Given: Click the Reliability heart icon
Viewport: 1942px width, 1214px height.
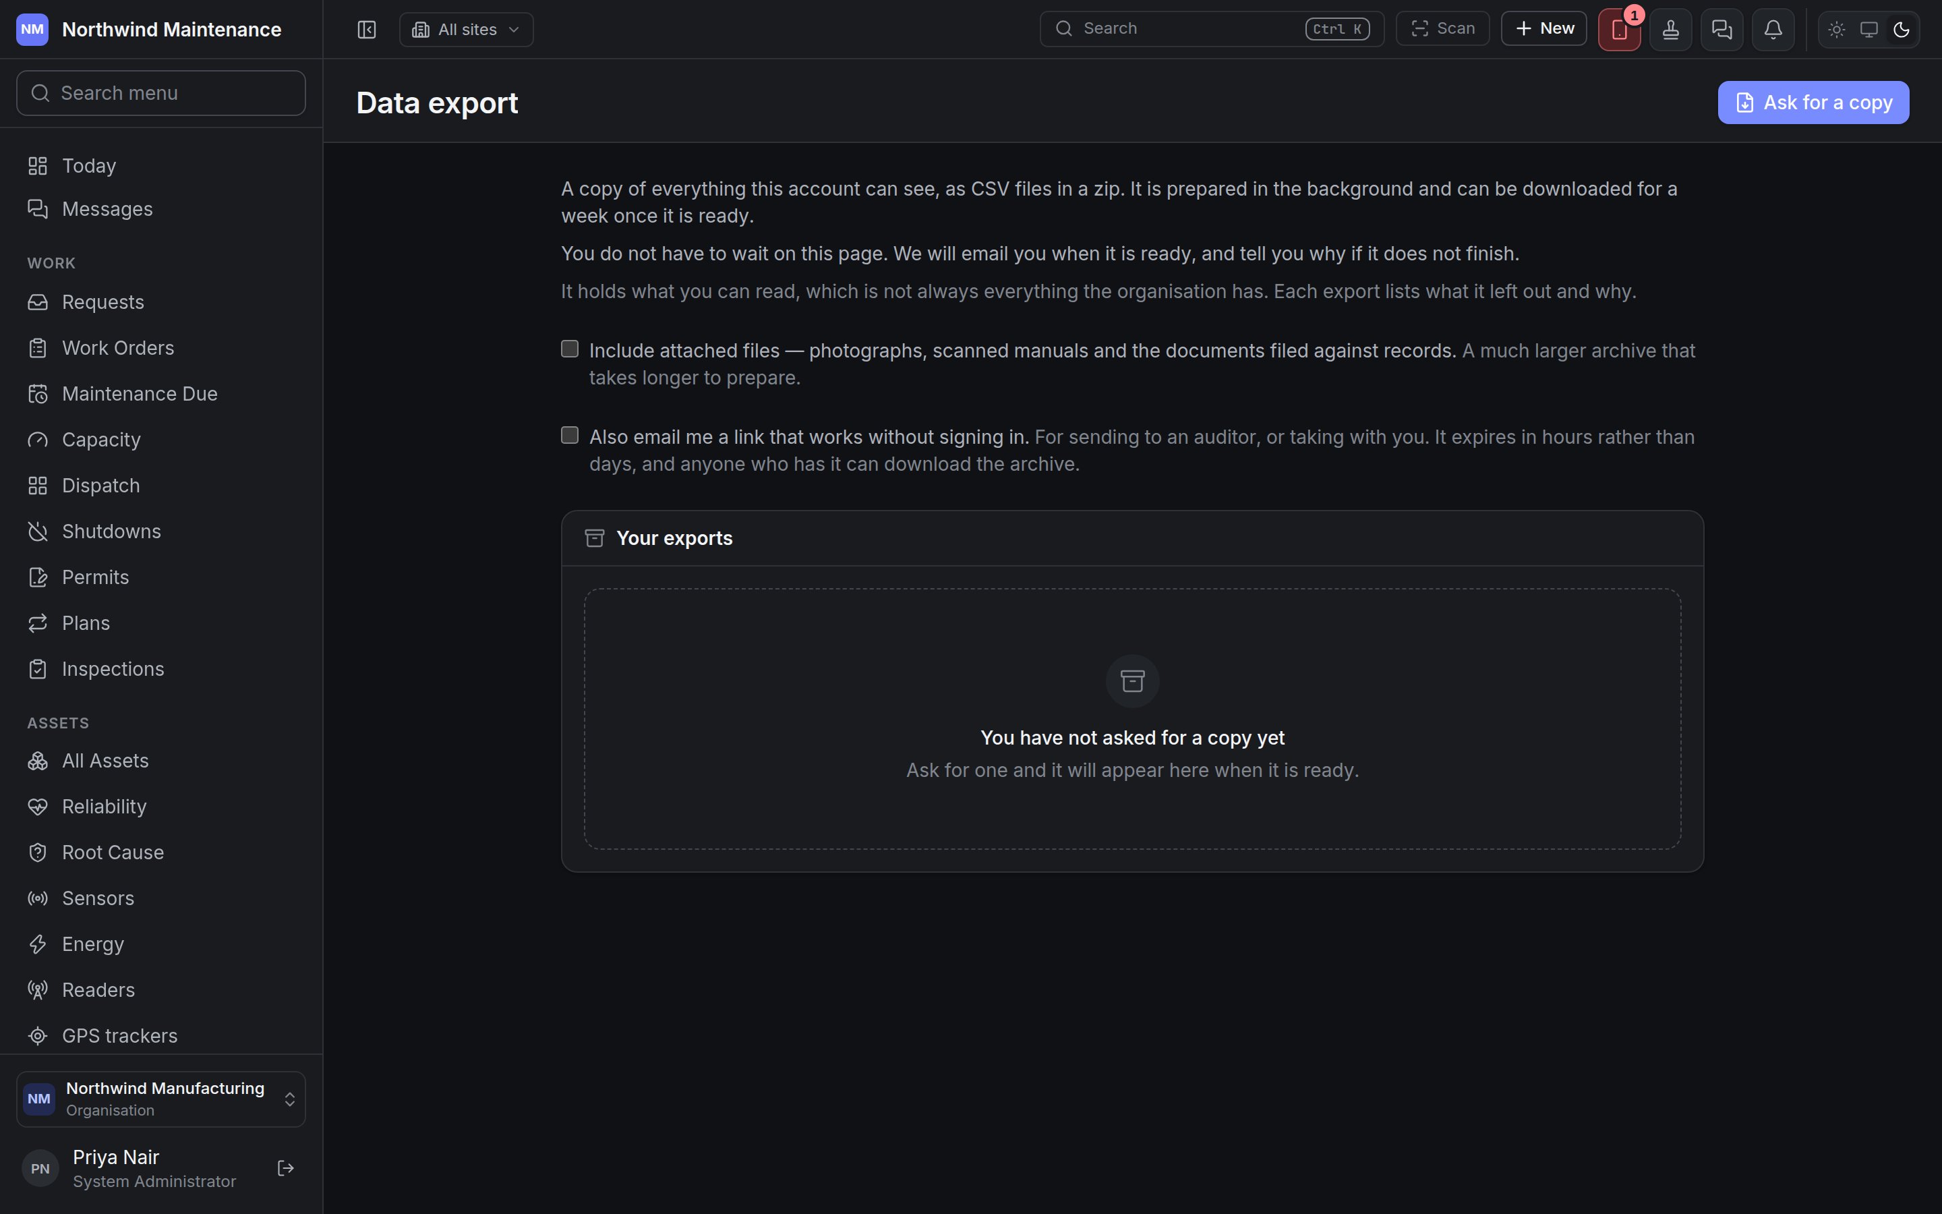Looking at the screenshot, I should (x=38, y=807).
